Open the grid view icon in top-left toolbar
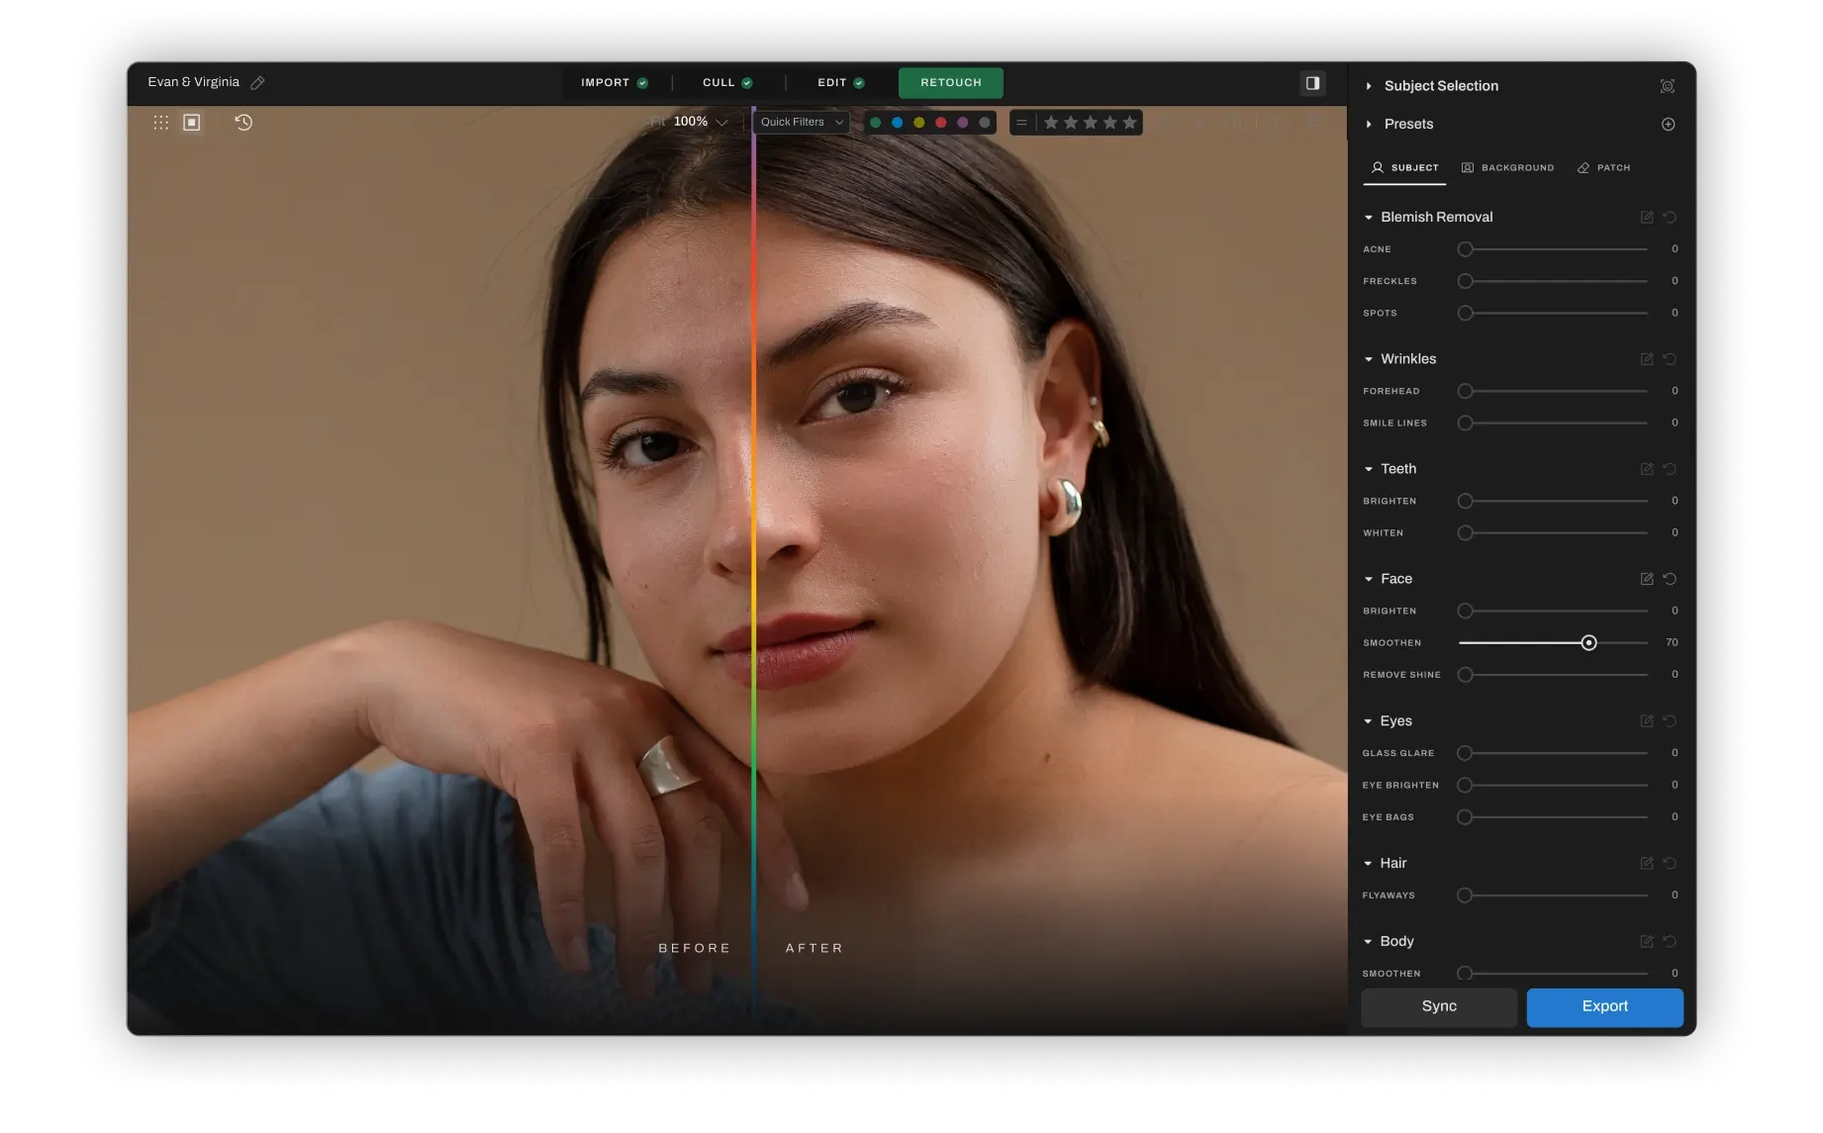Viewport: 1823px width, 1133px height. (x=160, y=122)
